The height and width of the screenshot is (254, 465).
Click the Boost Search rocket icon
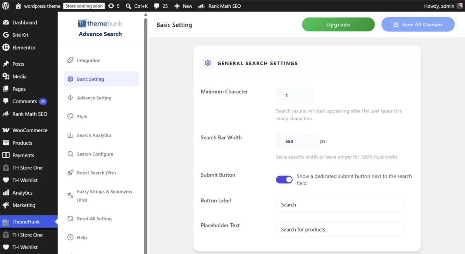(x=70, y=173)
